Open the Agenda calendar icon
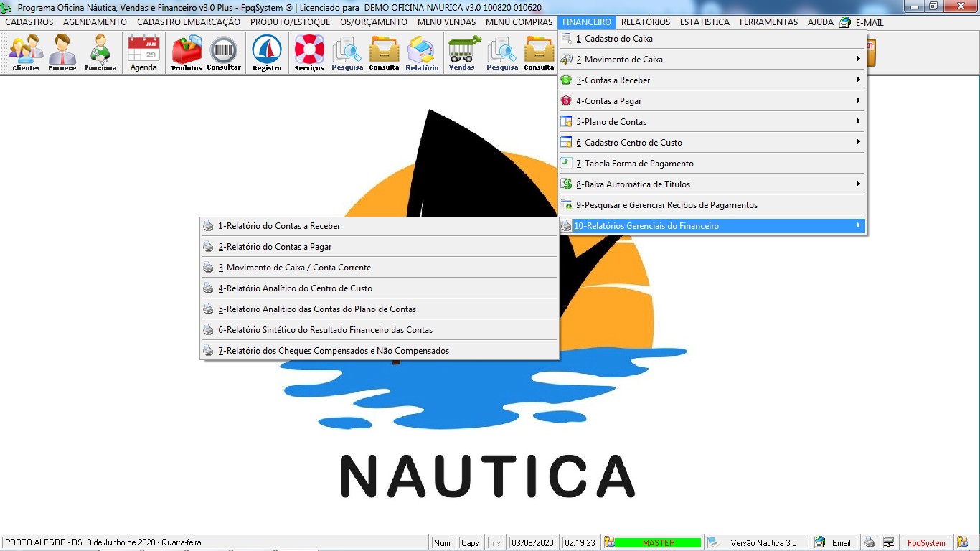Viewport: 980px width, 551px height. coord(143,53)
